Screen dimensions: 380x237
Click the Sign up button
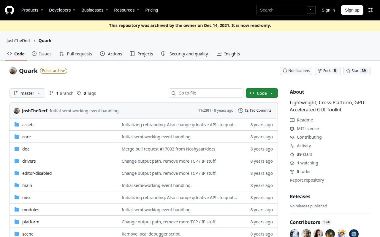pos(352,10)
